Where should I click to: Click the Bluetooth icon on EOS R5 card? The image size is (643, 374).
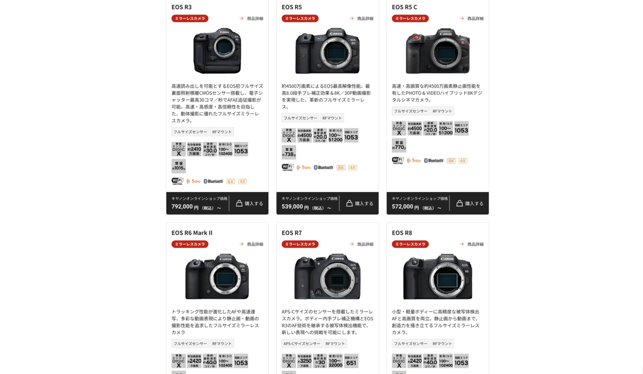[x=324, y=167]
